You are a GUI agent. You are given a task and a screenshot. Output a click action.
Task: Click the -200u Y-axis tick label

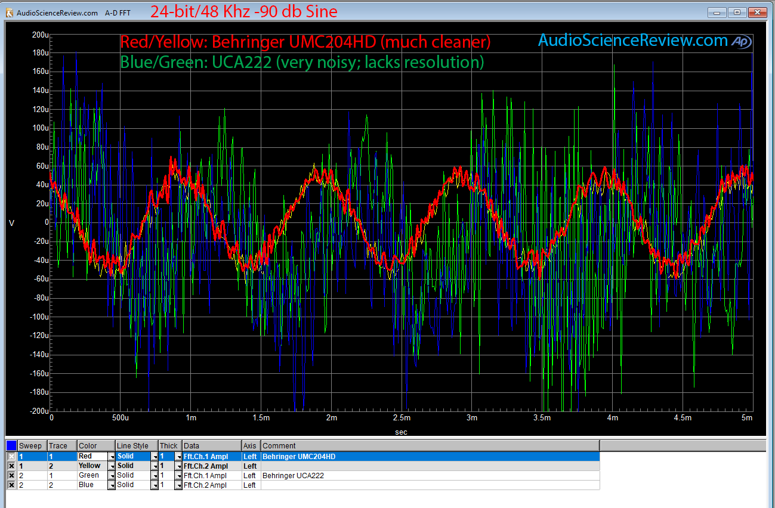click(x=39, y=411)
